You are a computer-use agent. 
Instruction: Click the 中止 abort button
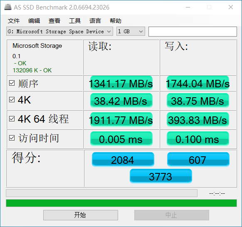click(172, 215)
